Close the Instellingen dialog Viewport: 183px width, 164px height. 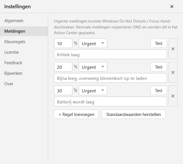pos(172,7)
